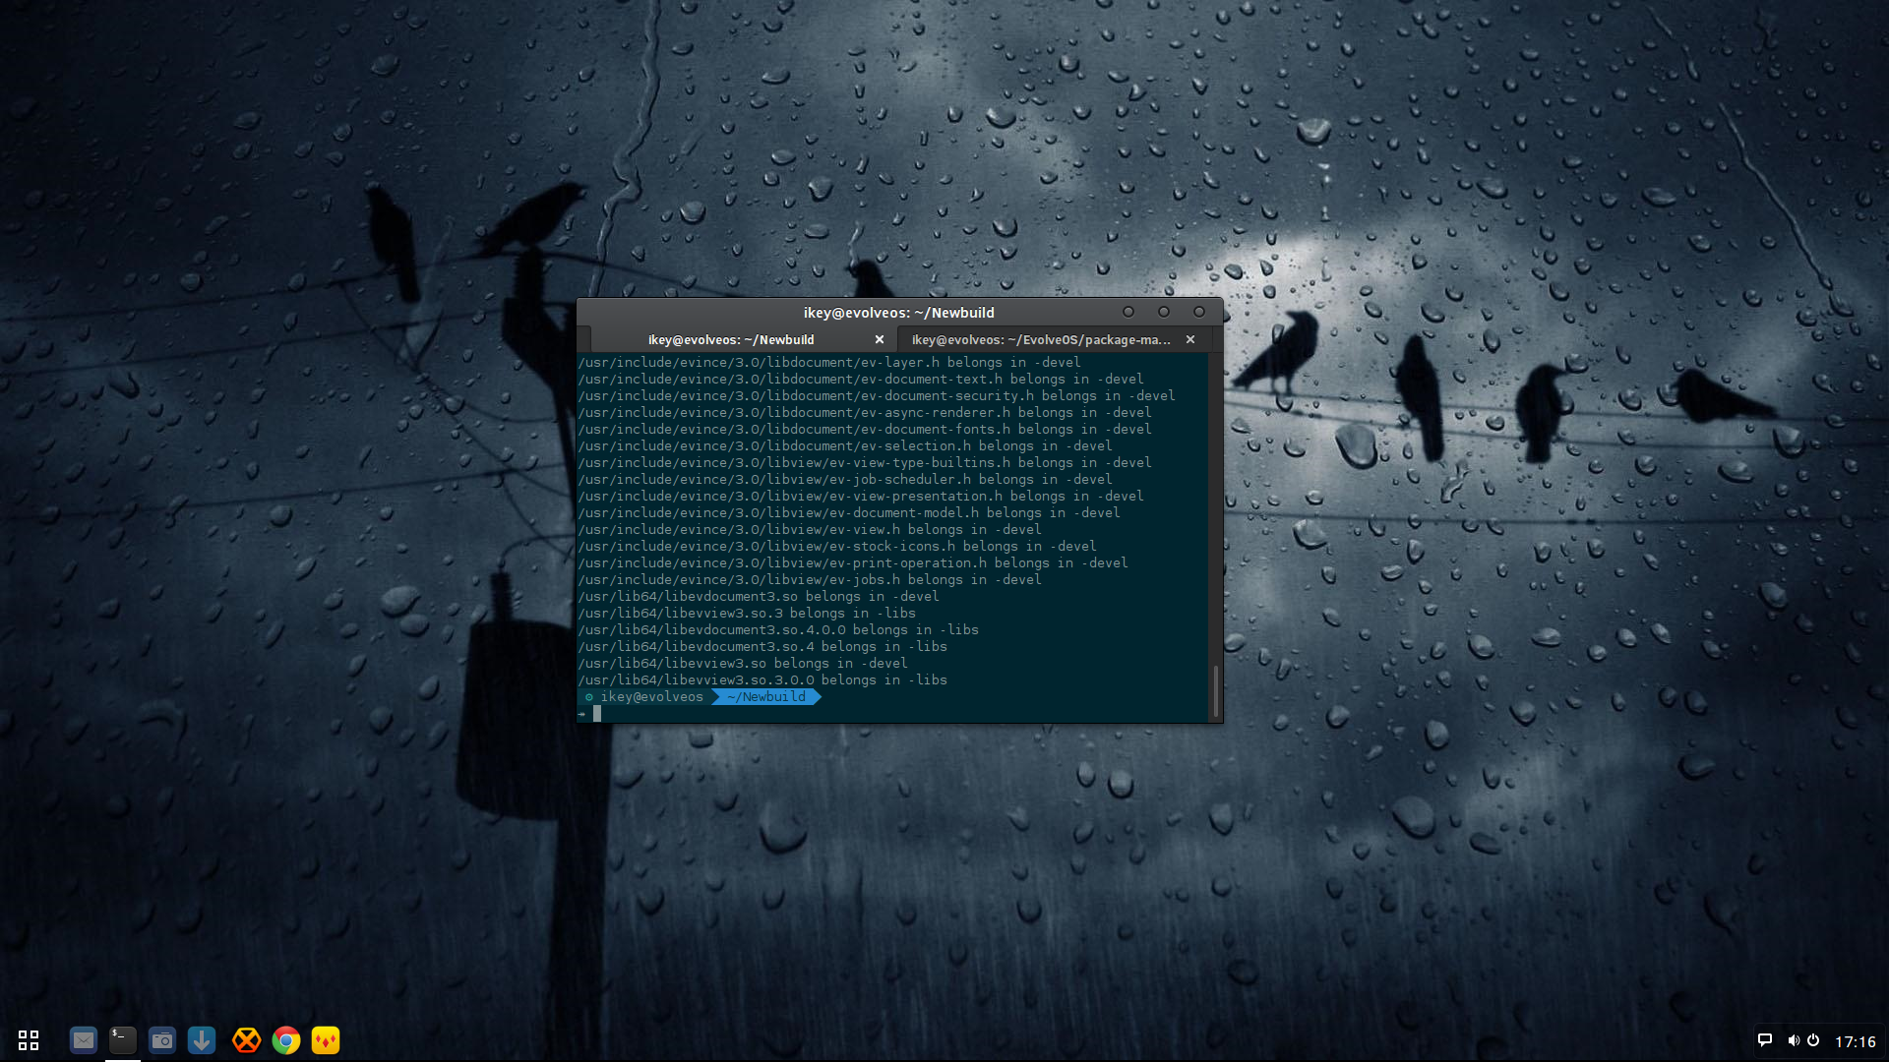Click the line with 'ev-view-type-builtins.h'
This screenshot has width=1889, height=1062.
click(x=865, y=463)
